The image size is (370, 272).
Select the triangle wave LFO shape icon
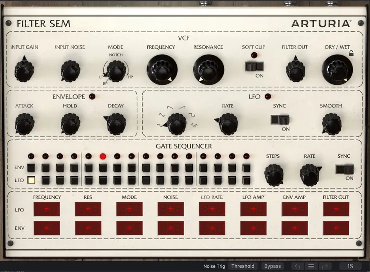coord(161,115)
